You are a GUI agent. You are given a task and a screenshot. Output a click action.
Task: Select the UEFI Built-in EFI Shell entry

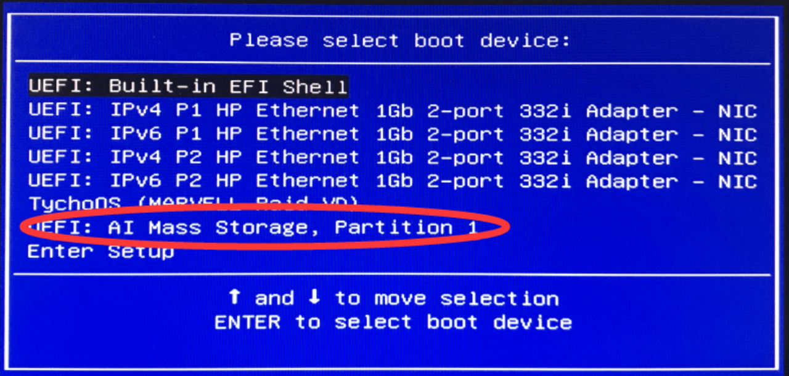pyautogui.click(x=188, y=87)
